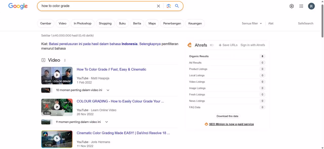Click the Sekitar 1.640.000.000 hasil text

[67, 35]
